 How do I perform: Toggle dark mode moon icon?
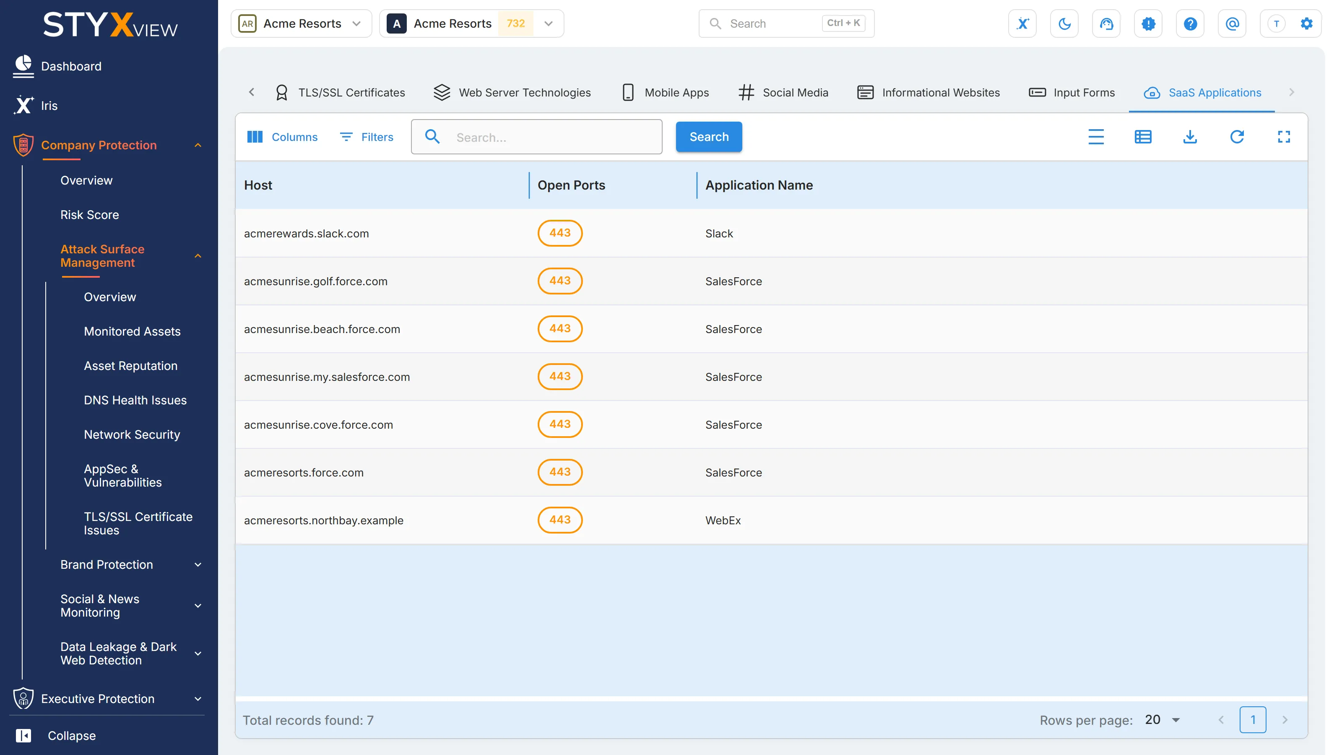(1064, 23)
